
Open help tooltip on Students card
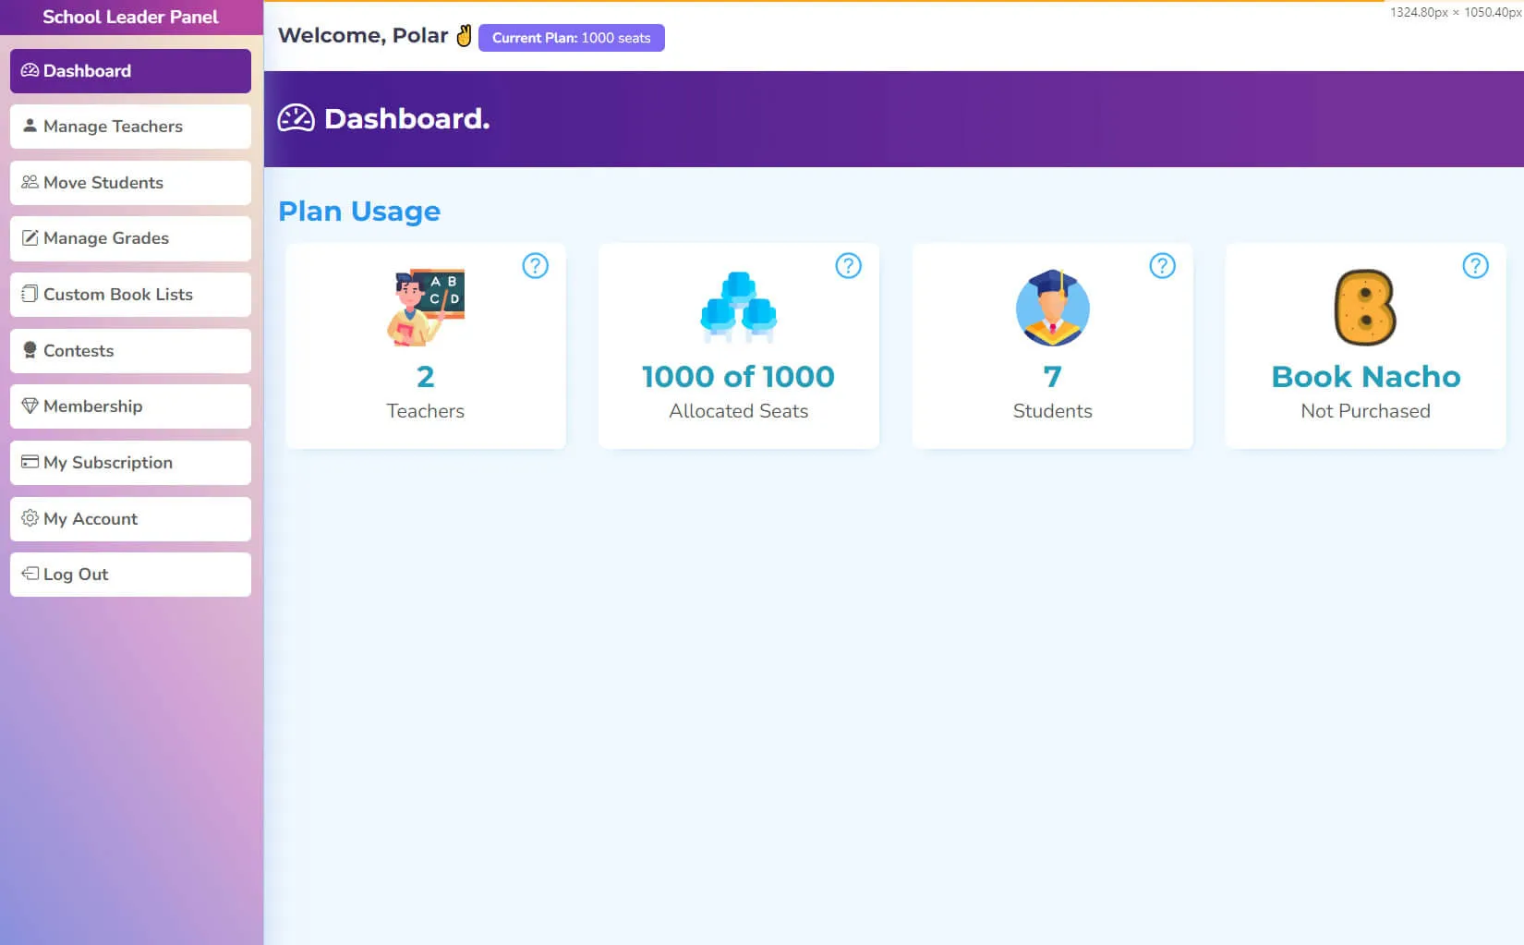click(1162, 266)
